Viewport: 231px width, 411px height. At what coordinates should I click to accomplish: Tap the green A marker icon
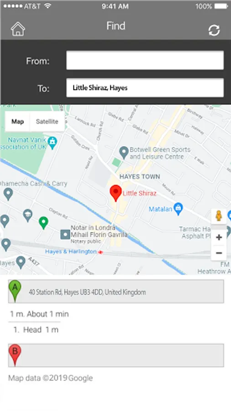click(x=15, y=291)
